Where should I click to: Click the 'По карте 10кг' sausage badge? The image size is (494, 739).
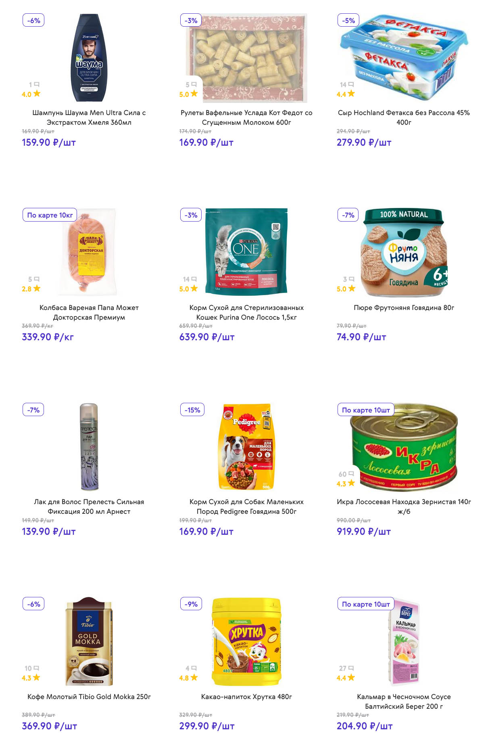pyautogui.click(x=50, y=215)
